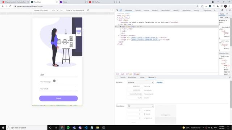This screenshot has width=232, height=130.
Task: Open Spotify from the taskbar
Action: pos(68,127)
